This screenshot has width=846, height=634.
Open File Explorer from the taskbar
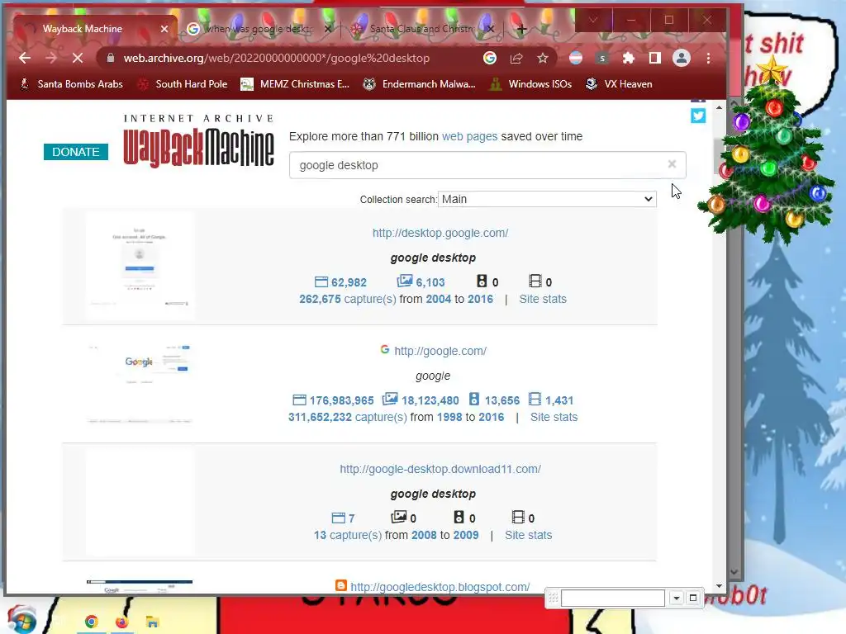pos(152,622)
